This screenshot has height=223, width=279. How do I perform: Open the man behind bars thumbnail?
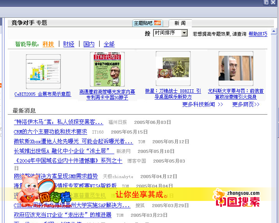point(236,69)
